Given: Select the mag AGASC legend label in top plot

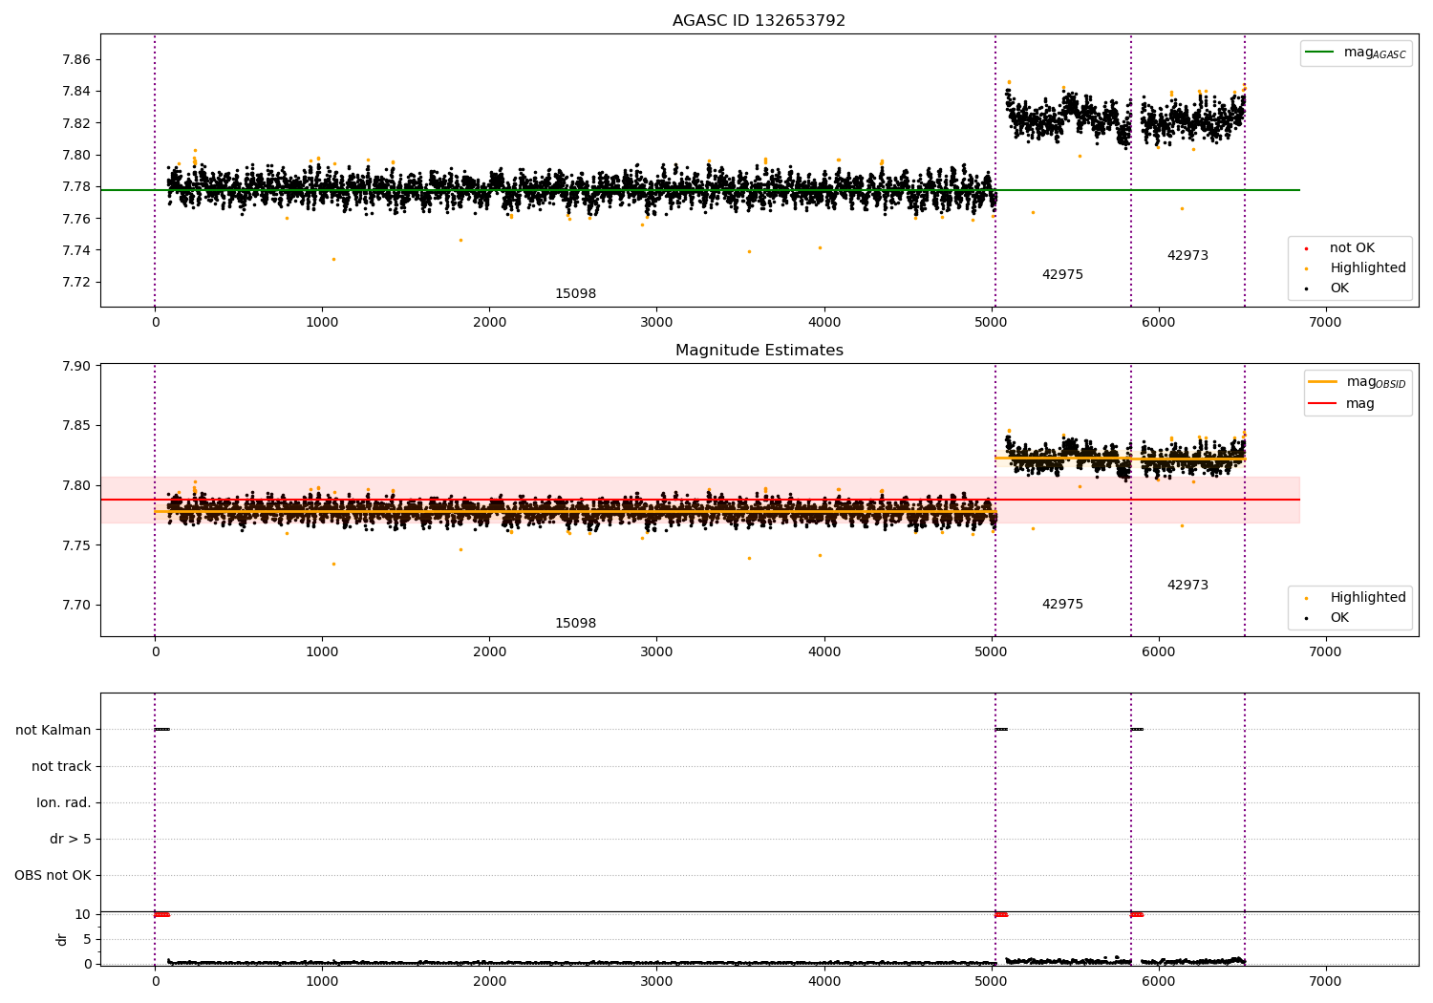Looking at the screenshot, I should coord(1375,53).
